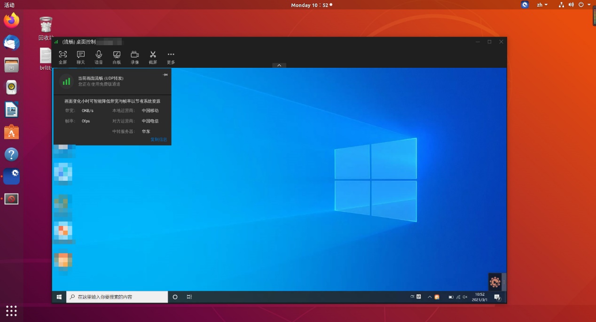The width and height of the screenshot is (596, 322).
Task: Open the remote Windows Start menu
Action: click(x=59, y=297)
